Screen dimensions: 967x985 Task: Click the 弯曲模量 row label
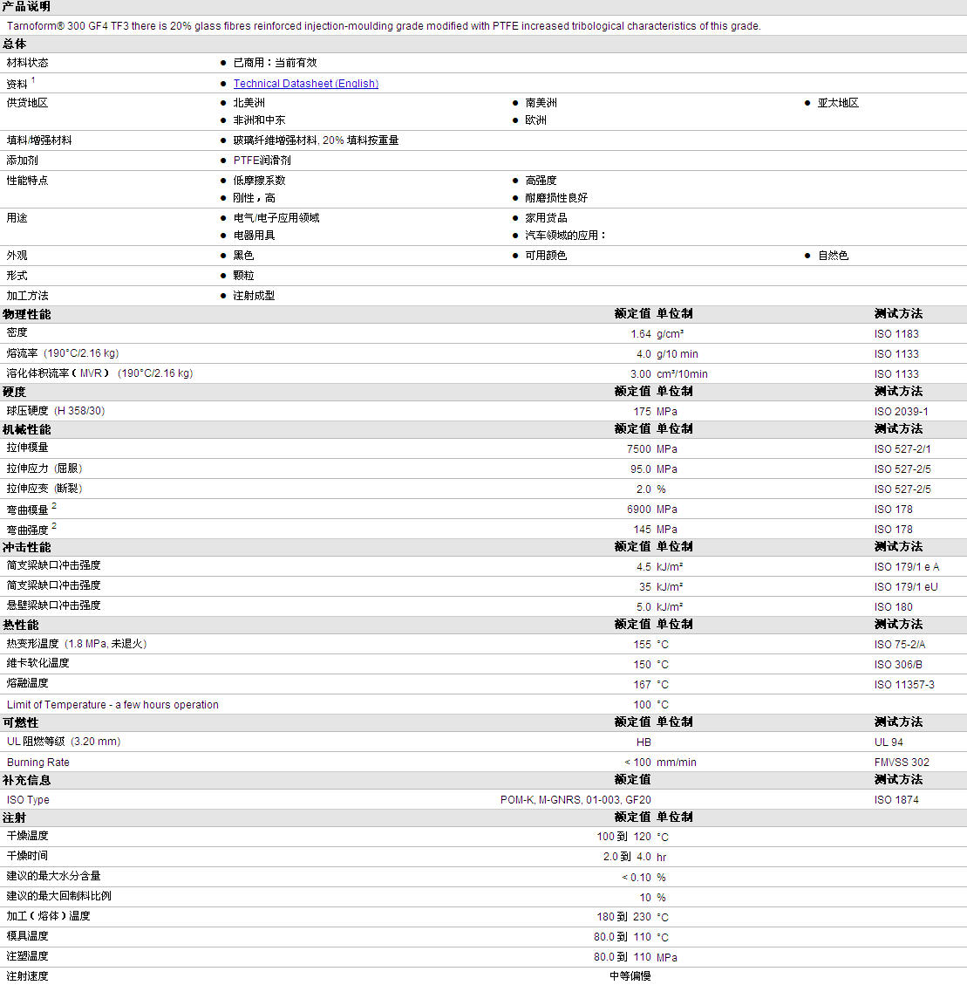(x=28, y=510)
